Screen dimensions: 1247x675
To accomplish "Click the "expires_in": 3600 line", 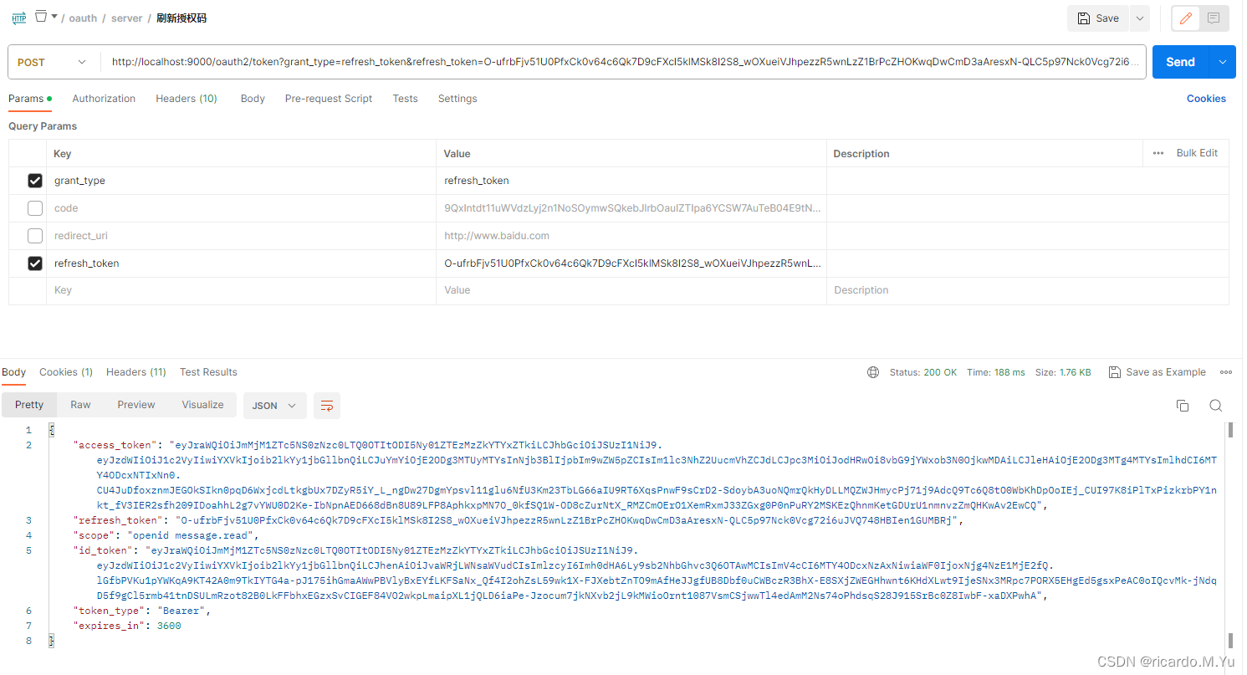I will point(127,626).
